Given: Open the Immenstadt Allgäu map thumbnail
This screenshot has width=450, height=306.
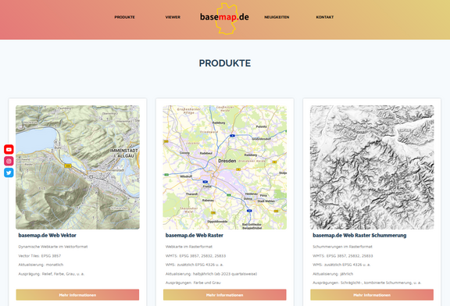Looking at the screenshot, I should point(77,167).
